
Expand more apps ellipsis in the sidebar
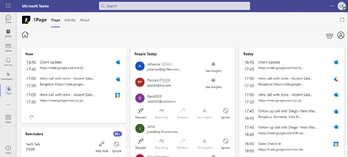(8, 104)
